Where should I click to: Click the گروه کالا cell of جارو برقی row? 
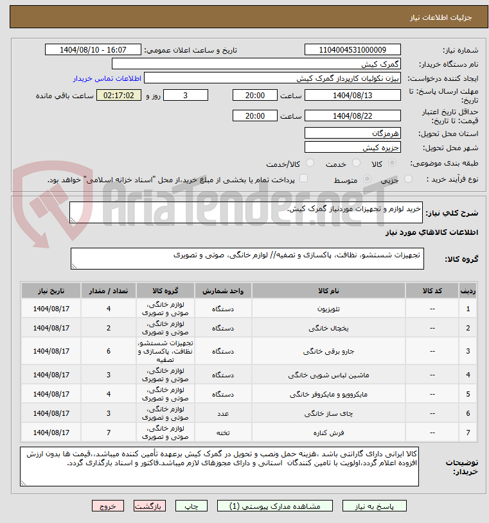coord(165,351)
